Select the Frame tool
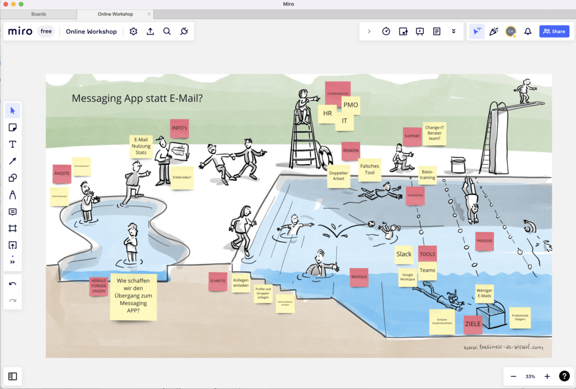This screenshot has width=576, height=389. coord(13,228)
